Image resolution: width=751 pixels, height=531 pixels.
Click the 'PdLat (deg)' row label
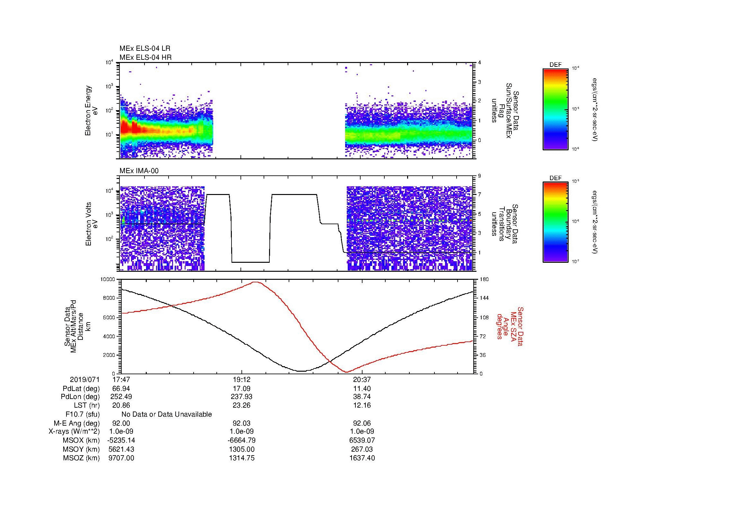(x=81, y=389)
